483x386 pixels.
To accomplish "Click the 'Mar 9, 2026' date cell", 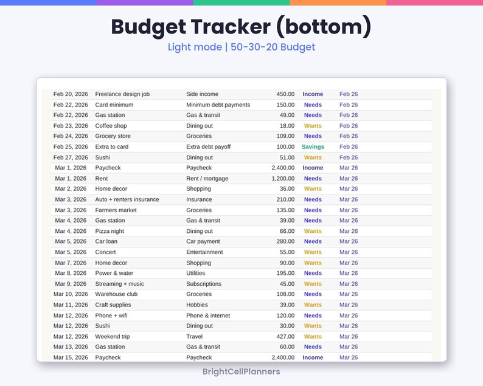I will click(71, 284).
